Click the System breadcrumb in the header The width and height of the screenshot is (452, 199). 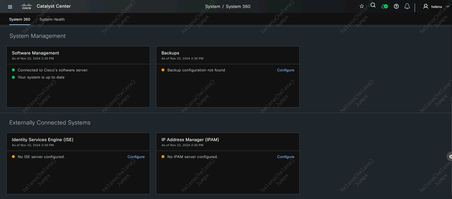pos(212,7)
